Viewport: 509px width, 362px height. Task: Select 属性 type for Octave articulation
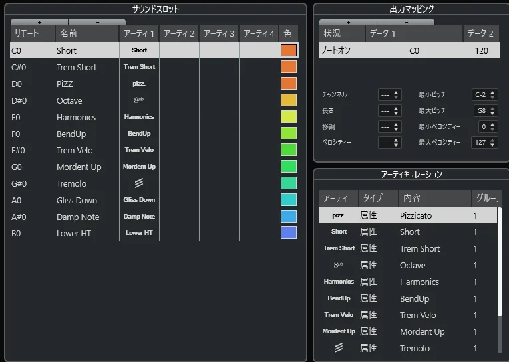click(x=369, y=265)
